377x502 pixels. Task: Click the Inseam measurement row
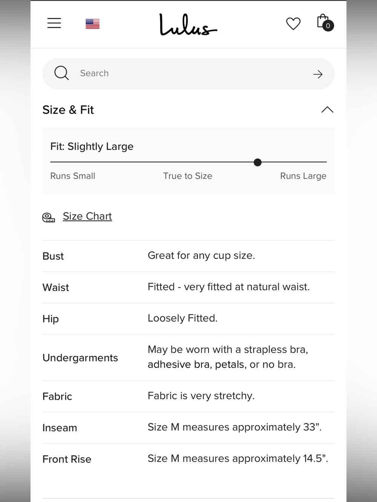click(x=188, y=427)
